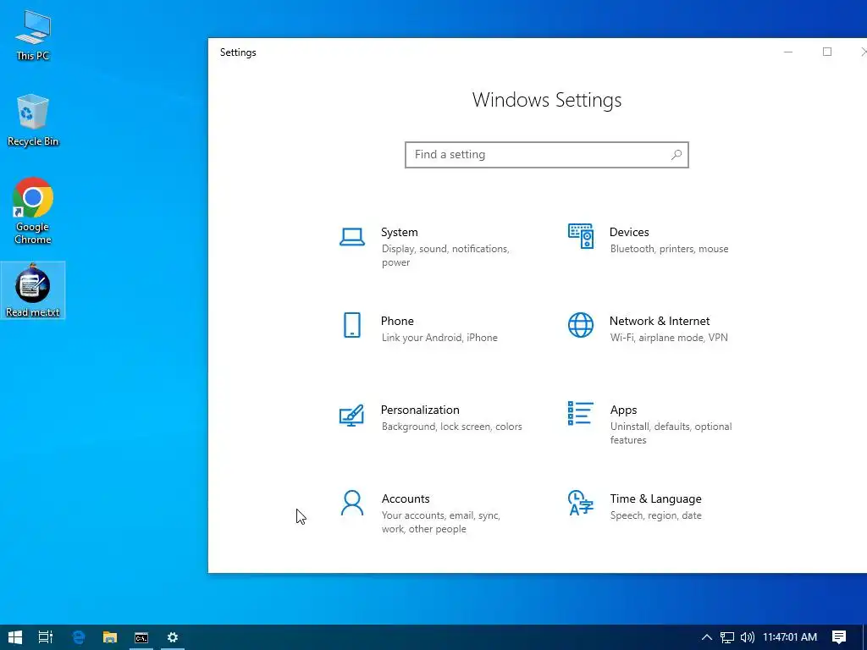867x650 pixels.
Task: Open the network status tray icon
Action: [x=727, y=637]
